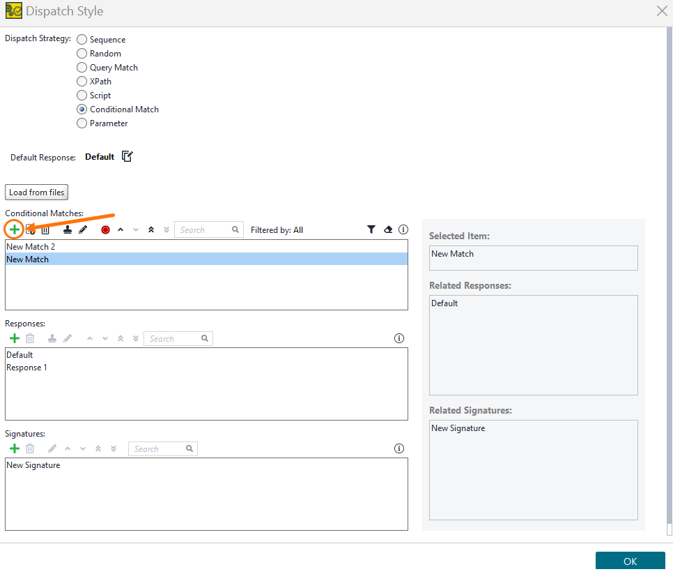Viewport: 673px width, 574px height.
Task: Select the Conditional Match dispatch strategy
Action: tap(82, 109)
